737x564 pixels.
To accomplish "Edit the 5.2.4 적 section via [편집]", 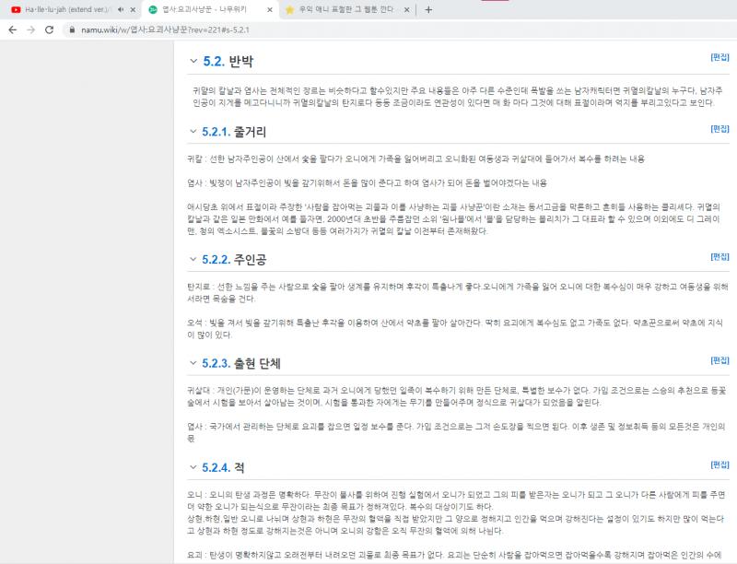I will coord(719,464).
